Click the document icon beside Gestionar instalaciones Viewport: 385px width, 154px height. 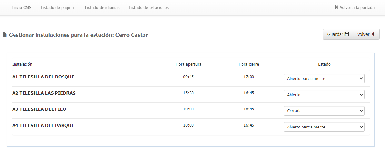tap(5, 35)
